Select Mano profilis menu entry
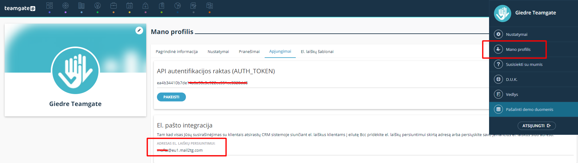 coord(533,49)
